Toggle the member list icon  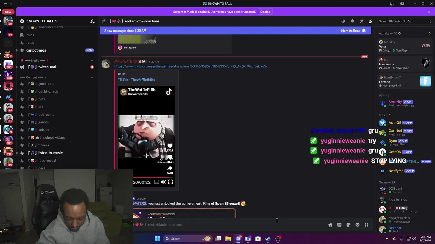[371, 21]
